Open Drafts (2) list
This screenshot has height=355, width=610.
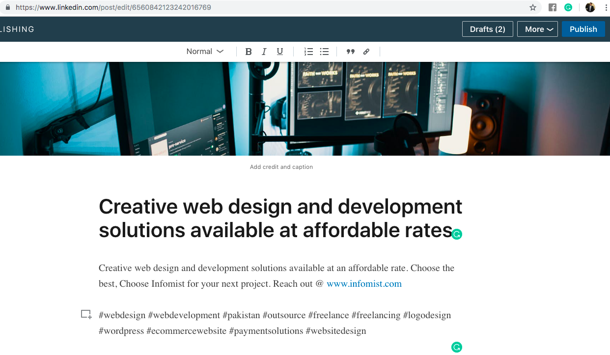pos(487,29)
